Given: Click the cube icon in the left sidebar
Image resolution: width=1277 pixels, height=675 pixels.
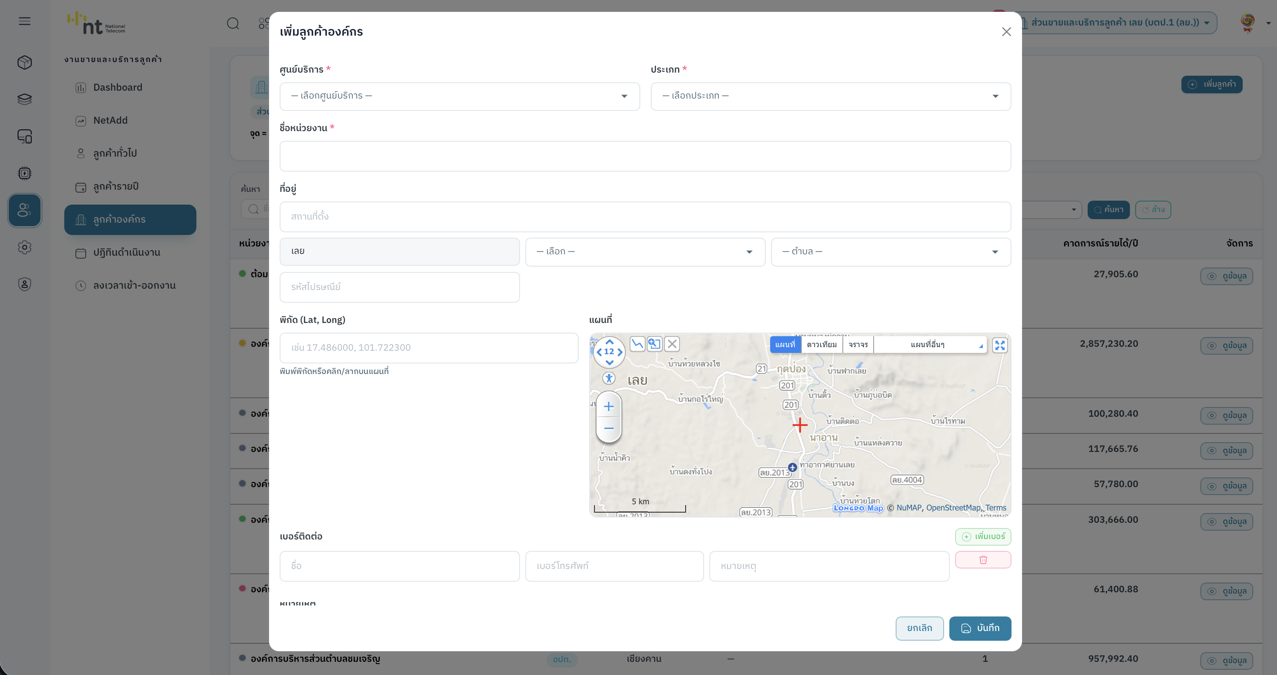Looking at the screenshot, I should [25, 62].
